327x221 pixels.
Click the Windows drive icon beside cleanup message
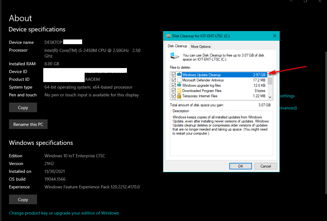pos(175,56)
